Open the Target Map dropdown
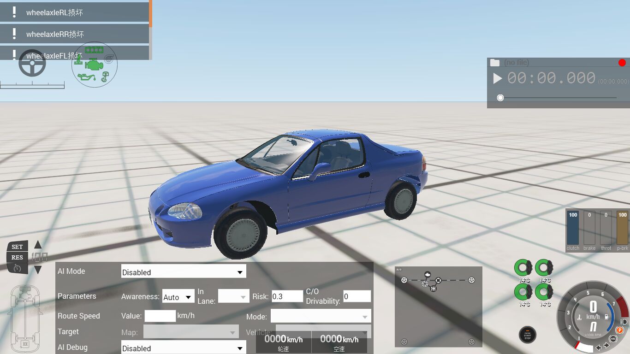 coord(191,332)
